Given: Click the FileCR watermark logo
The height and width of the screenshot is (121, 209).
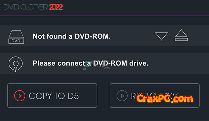Looking at the screenshot, I should tap(96, 66).
